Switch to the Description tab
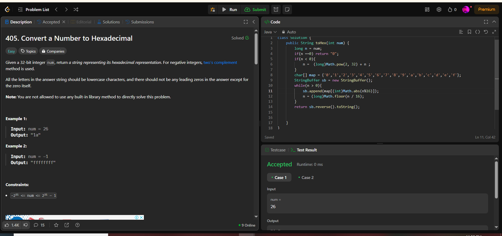Viewport: 502px width, 236px height. [x=18, y=22]
